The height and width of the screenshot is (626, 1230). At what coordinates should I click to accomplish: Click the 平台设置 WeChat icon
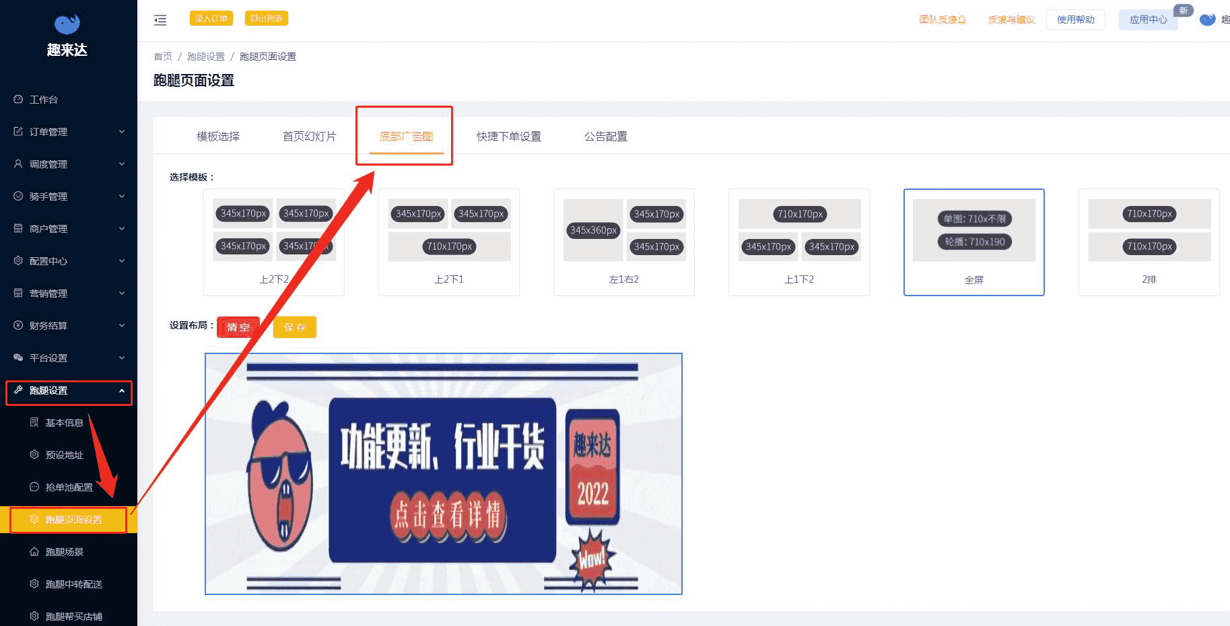tap(18, 357)
